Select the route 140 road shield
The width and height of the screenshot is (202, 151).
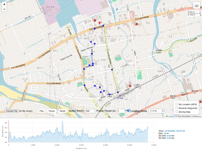coord(107,50)
